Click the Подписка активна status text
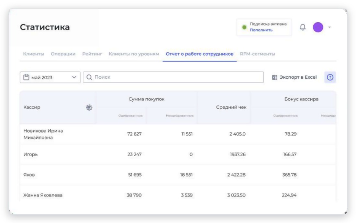This screenshot has height=223, width=356. (x=268, y=24)
